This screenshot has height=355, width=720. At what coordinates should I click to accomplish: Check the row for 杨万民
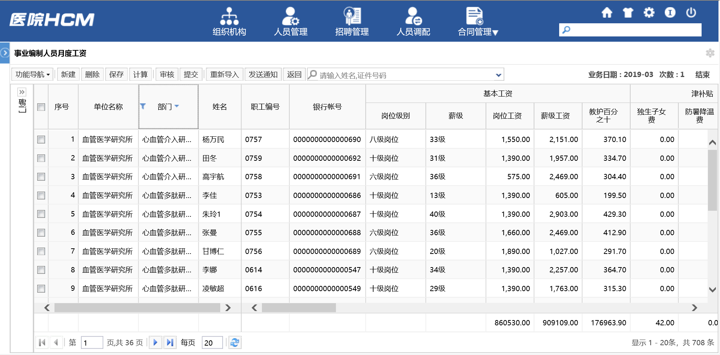41,140
